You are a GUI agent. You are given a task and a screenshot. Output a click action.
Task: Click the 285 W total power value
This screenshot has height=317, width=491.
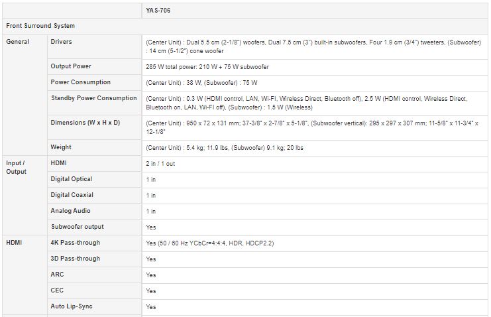(x=207, y=67)
